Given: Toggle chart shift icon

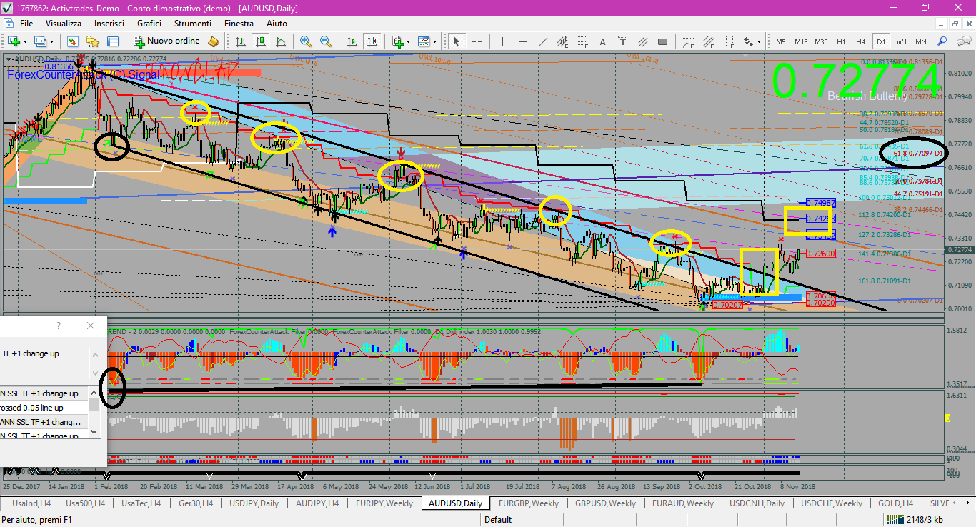Looking at the screenshot, I should 372,41.
